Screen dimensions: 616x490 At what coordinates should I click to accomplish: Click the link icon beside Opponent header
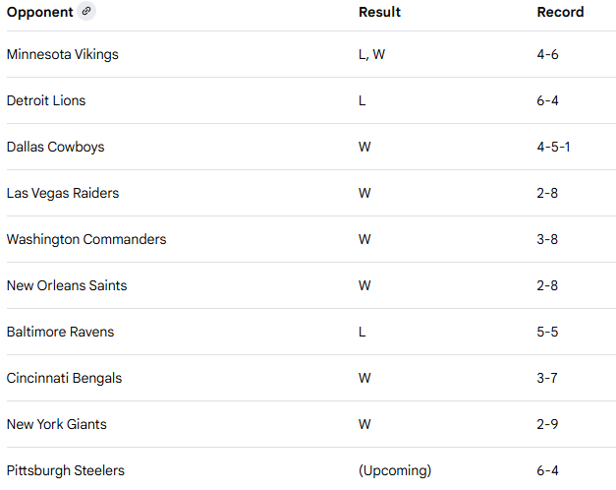[x=86, y=12]
